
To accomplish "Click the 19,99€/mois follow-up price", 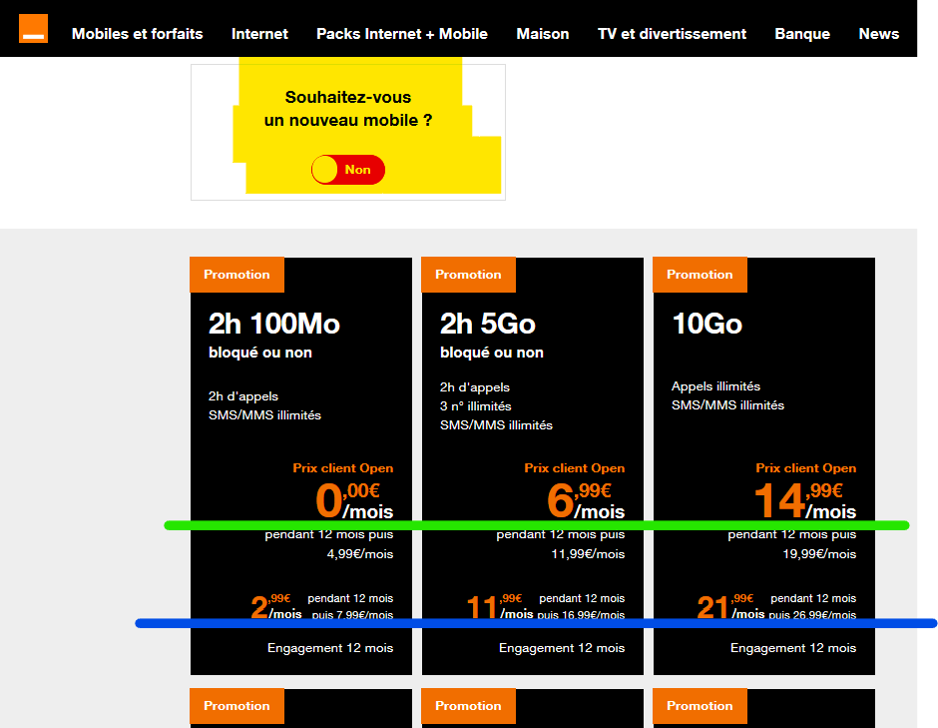I will (819, 554).
